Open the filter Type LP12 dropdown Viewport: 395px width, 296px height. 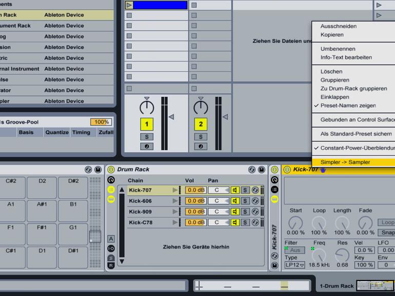click(x=295, y=265)
